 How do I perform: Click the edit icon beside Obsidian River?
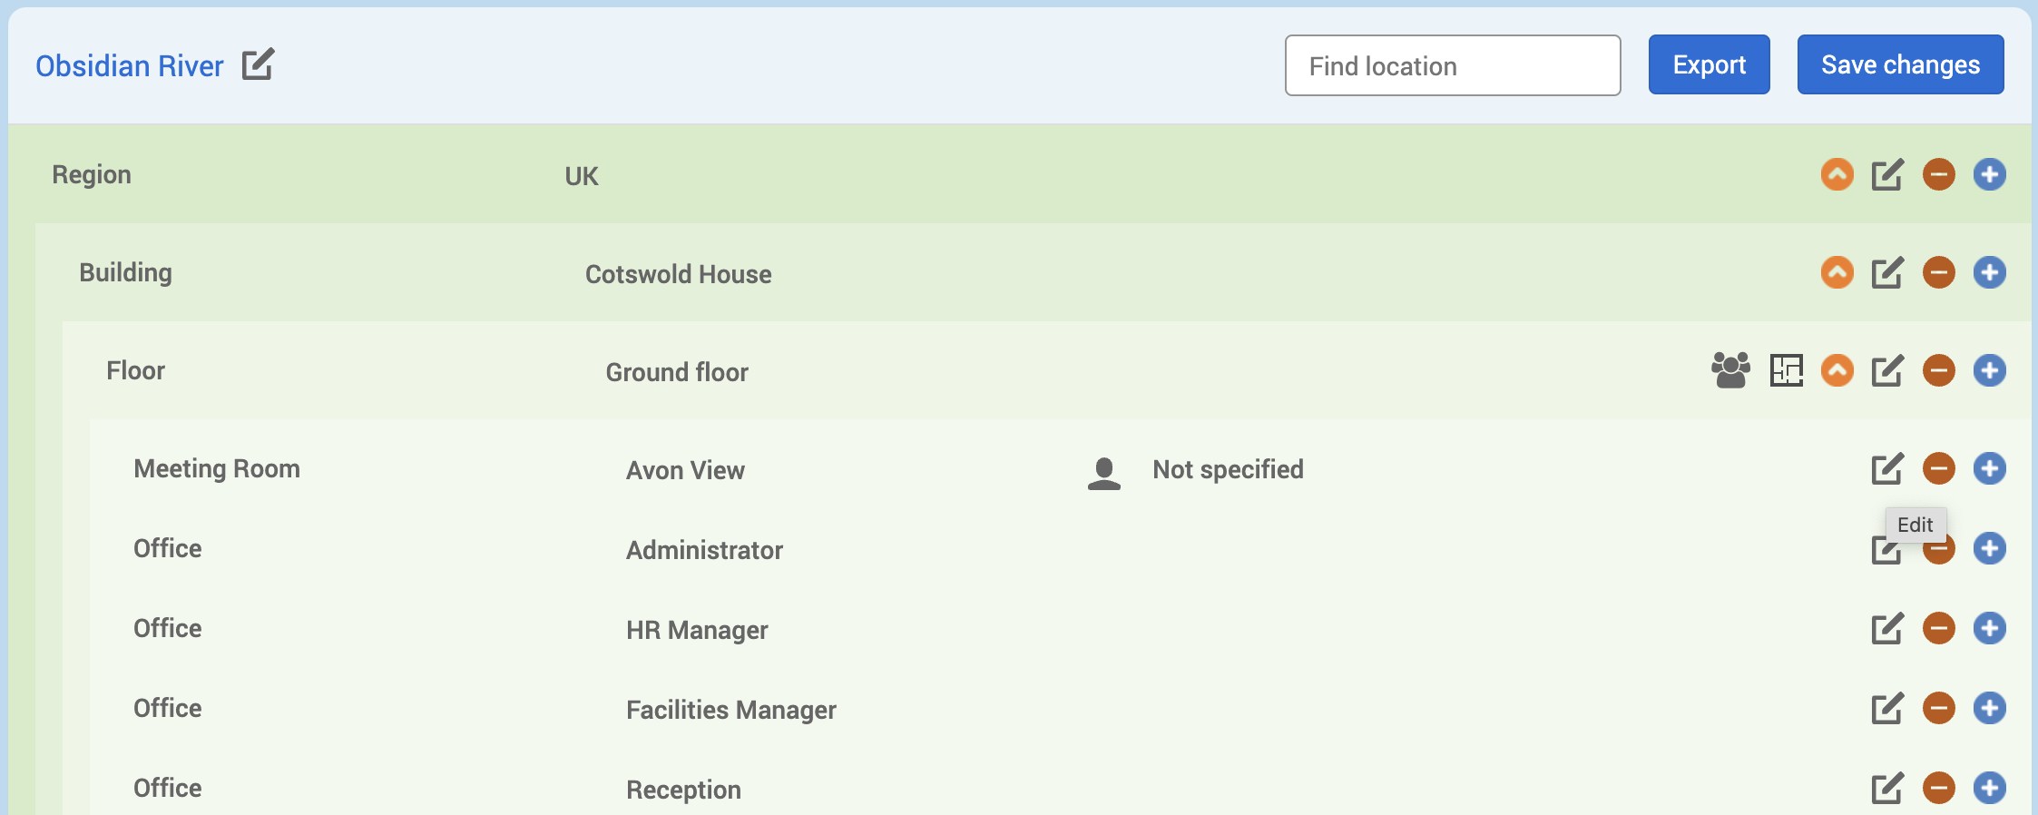tap(258, 65)
